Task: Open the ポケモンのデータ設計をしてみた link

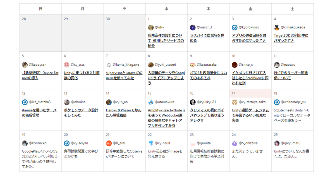Action: 81,113
